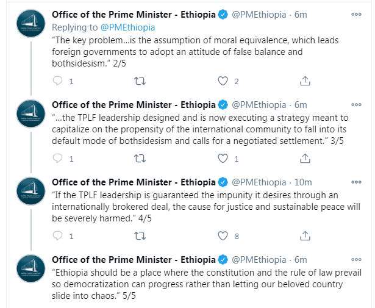Like the 2/5 moral equivalence tweet
375x308 pixels.
coord(223,81)
